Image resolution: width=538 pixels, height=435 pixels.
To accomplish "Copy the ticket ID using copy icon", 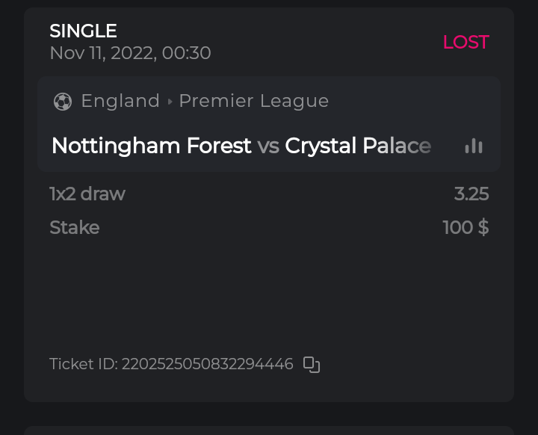I will (x=312, y=365).
